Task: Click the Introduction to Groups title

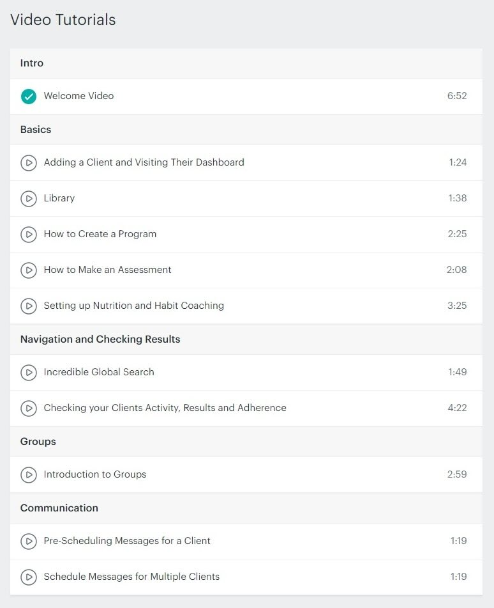Action: 95,474
